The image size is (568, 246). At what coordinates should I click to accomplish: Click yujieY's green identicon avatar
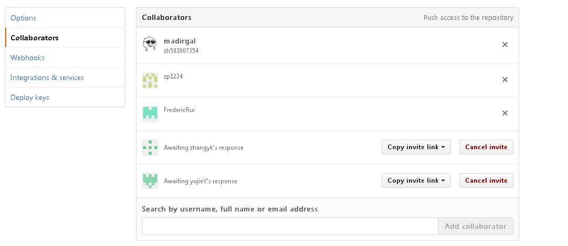(150, 181)
